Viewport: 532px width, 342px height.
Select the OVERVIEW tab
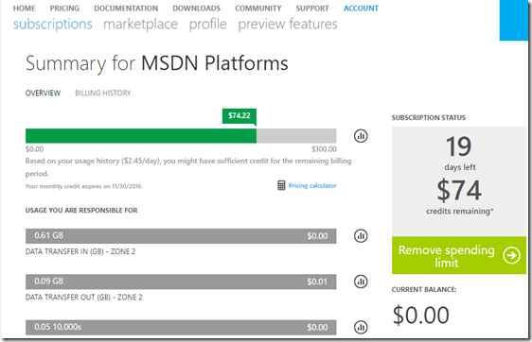pos(43,94)
